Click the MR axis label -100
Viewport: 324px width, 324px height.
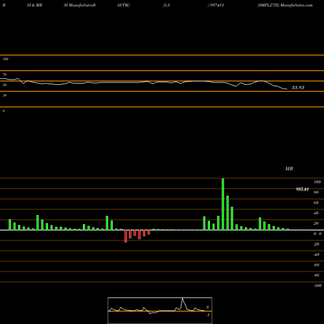(x=318, y=286)
